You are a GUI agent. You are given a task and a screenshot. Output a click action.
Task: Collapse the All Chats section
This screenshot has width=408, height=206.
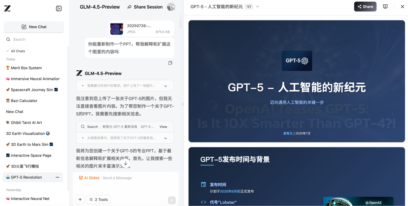click(15, 51)
